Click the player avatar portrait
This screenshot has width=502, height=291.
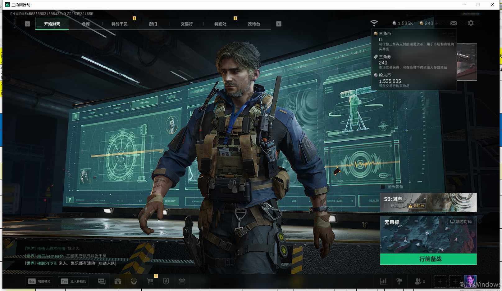click(470, 281)
